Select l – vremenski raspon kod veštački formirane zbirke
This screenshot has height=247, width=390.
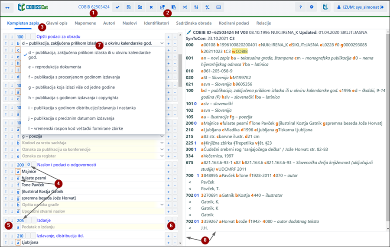[x=93, y=129]
